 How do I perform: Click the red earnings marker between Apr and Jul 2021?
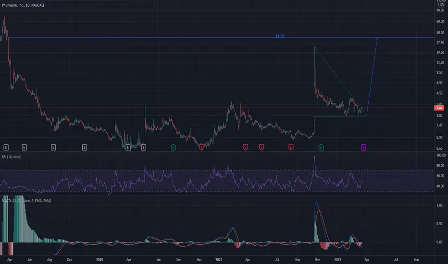pos(261,147)
